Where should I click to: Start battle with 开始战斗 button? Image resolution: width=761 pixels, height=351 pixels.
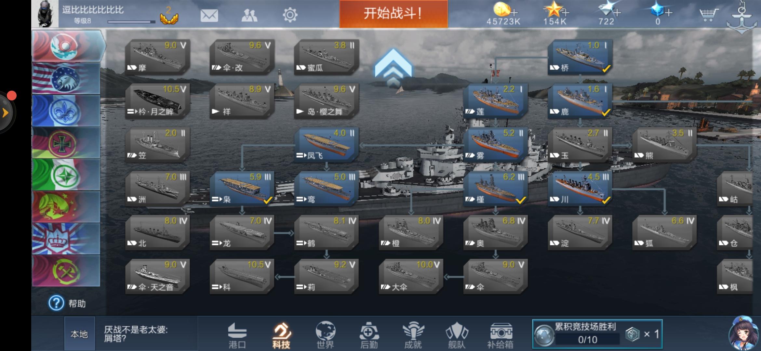pos(394,14)
